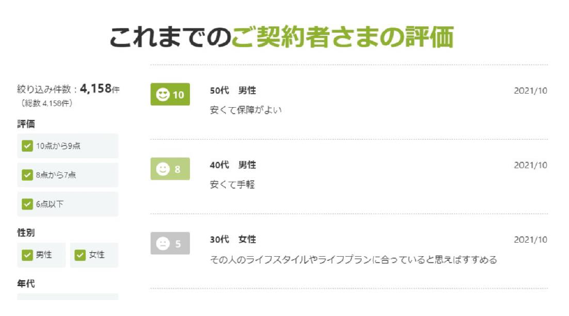This screenshot has width=569, height=316.
Task: Click the 絞り込み件数 4,158件 count
Action: (69, 88)
